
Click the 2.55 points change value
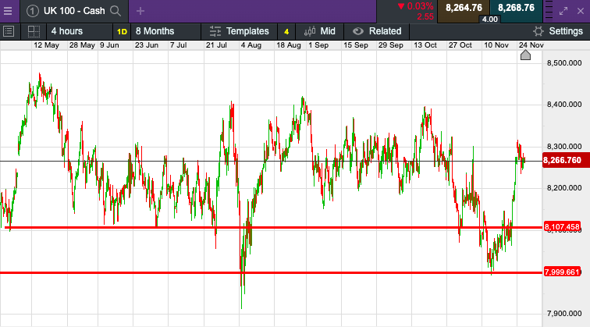tap(425, 17)
